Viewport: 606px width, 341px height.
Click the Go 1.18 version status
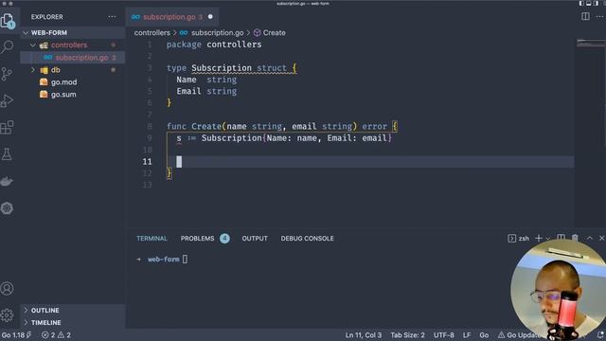[x=16, y=334]
